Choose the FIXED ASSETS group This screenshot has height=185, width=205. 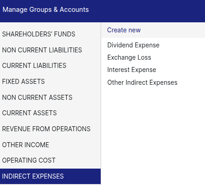50,82
